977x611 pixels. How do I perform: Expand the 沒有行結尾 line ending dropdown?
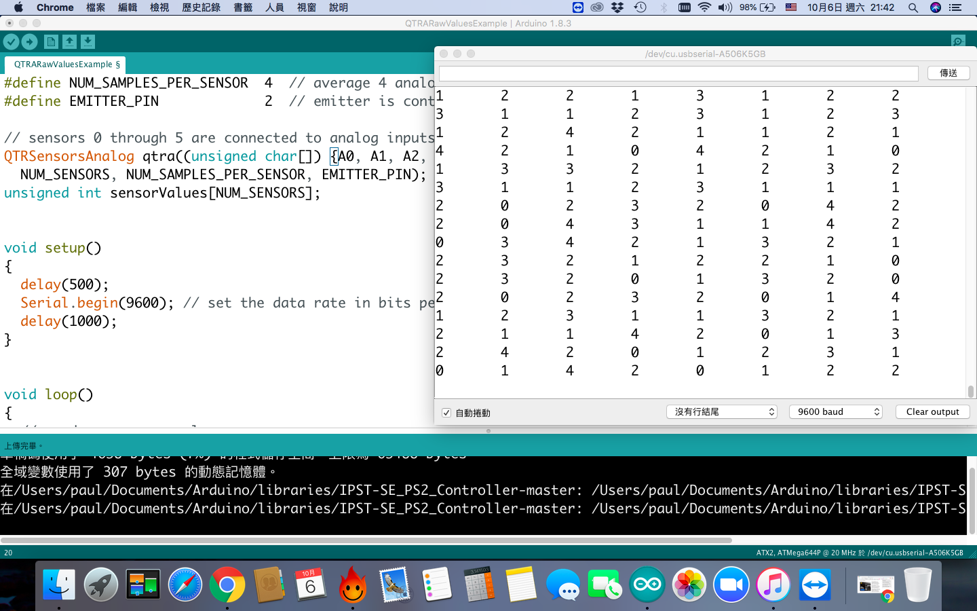click(721, 412)
